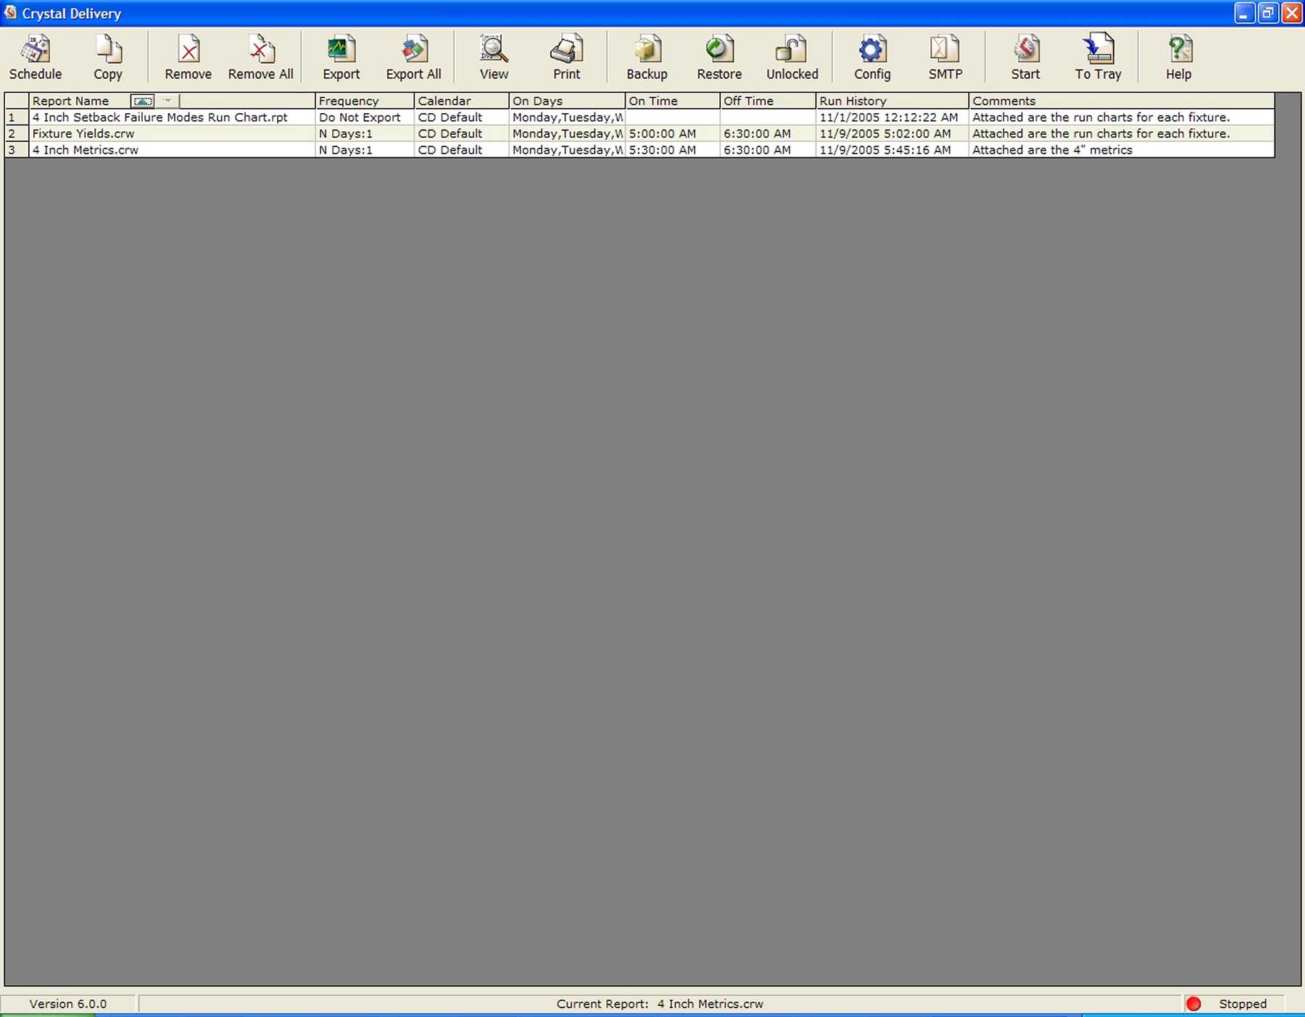This screenshot has height=1017, width=1305.
Task: Minimize the Crystal Delivery window
Action: [1244, 13]
